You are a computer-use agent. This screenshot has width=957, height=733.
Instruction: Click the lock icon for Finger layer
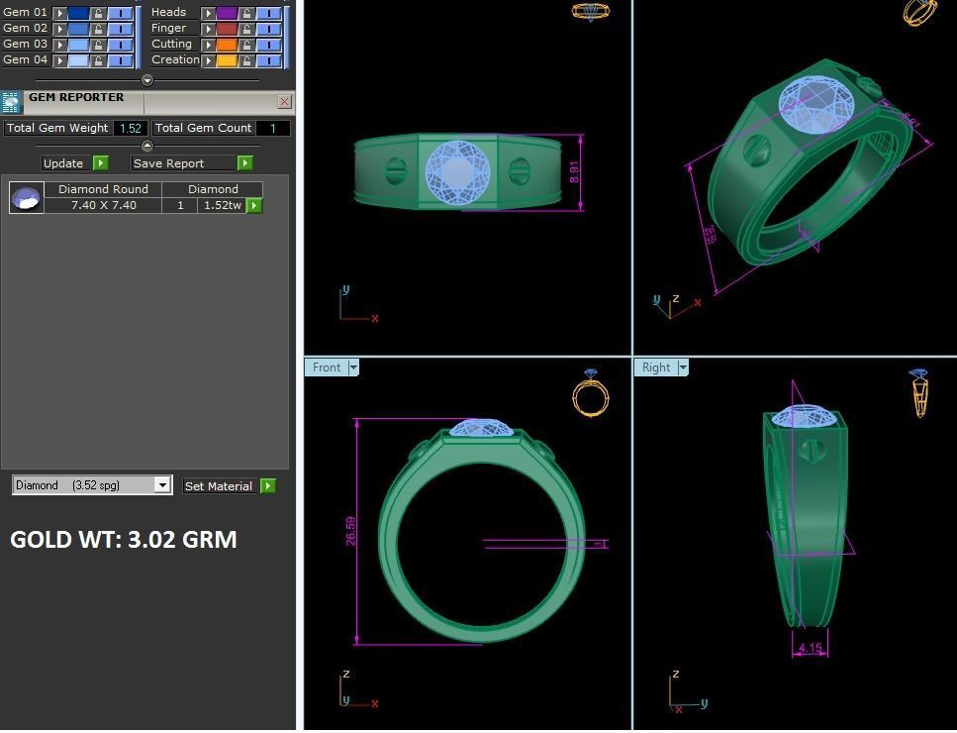pos(246,29)
